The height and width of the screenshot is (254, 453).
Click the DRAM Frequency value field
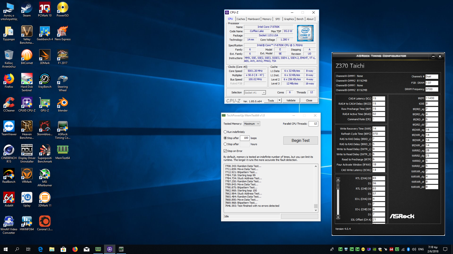pos(432,89)
